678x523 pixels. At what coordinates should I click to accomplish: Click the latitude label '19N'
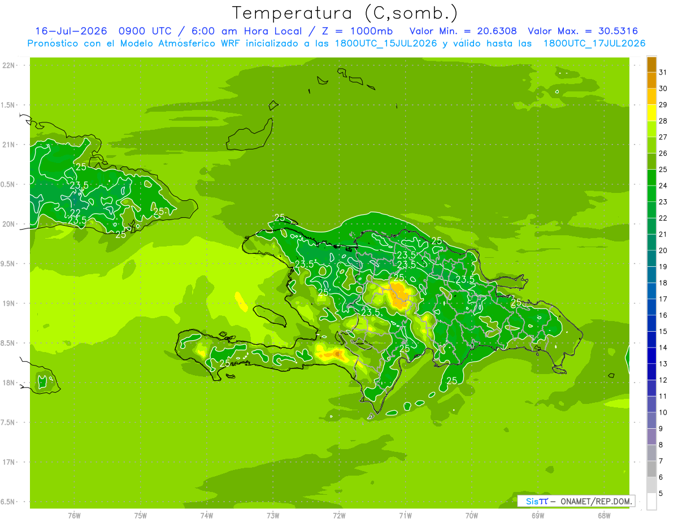coord(9,304)
